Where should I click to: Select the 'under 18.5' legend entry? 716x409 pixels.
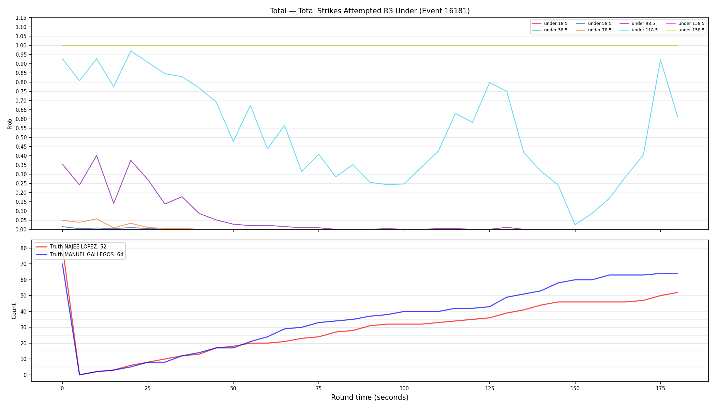tap(550, 24)
